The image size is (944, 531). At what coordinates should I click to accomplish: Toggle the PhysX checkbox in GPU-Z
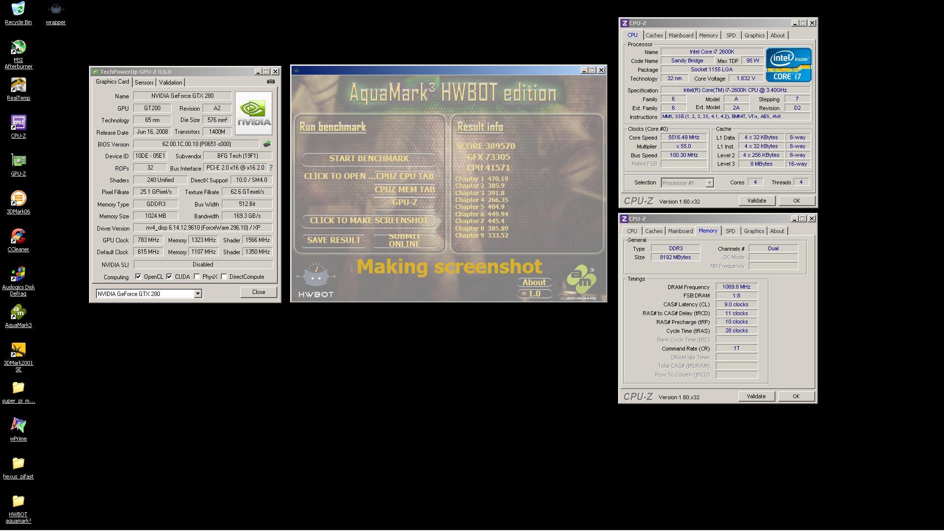[x=197, y=277]
